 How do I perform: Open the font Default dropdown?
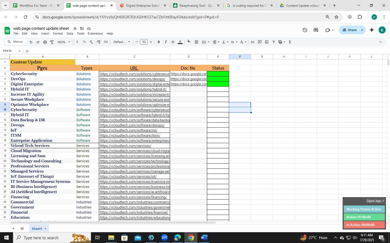coord(122,42)
